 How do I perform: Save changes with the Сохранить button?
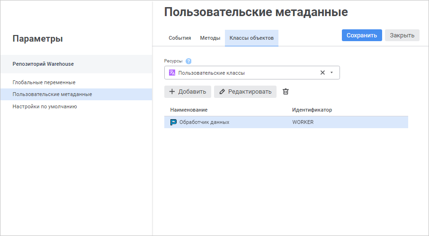click(x=362, y=35)
